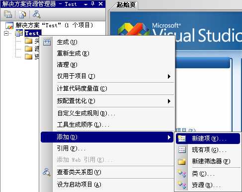Select 引用(F) references menu entry
The height and width of the screenshot is (192, 242).
point(107,148)
